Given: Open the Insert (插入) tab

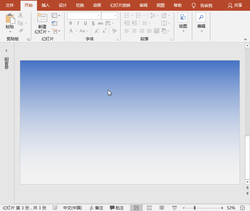Looking at the screenshot, I should pyautogui.click(x=45, y=5).
